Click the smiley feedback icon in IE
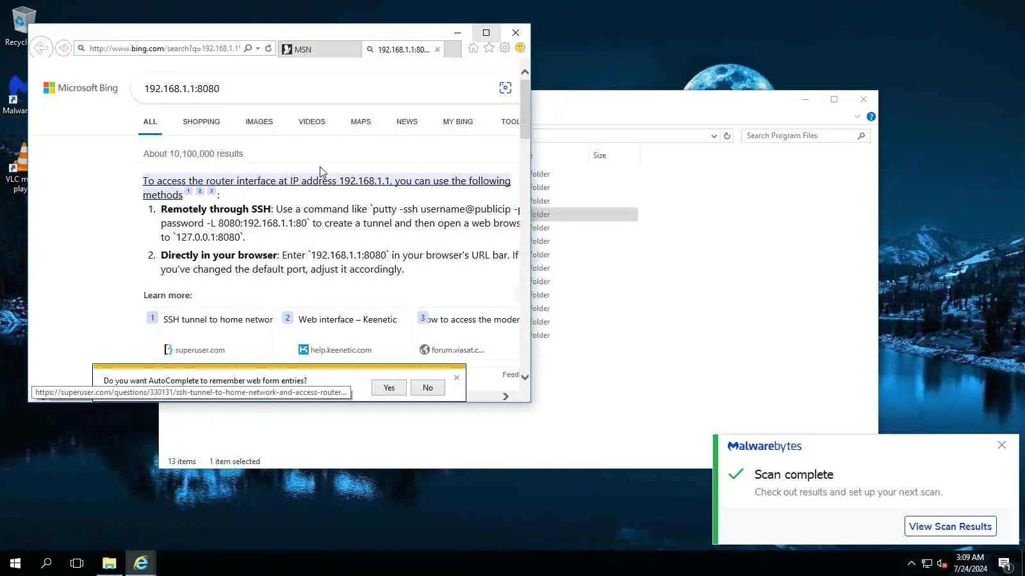 point(520,48)
